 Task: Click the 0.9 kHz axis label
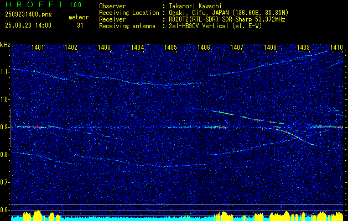click(x=5, y=127)
